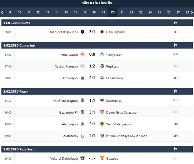
Task: Click the 1.02.2020 Cumartesi date header
Action: (x=20, y=45)
